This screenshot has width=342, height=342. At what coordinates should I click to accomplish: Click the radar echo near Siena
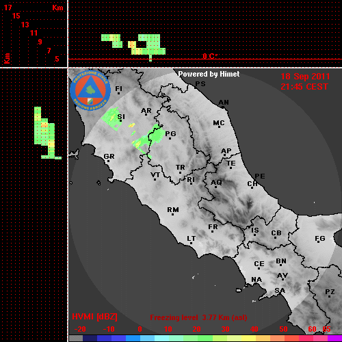(111, 118)
